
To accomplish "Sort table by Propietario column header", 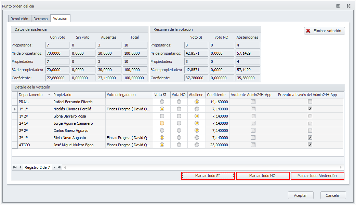I will [79, 95].
